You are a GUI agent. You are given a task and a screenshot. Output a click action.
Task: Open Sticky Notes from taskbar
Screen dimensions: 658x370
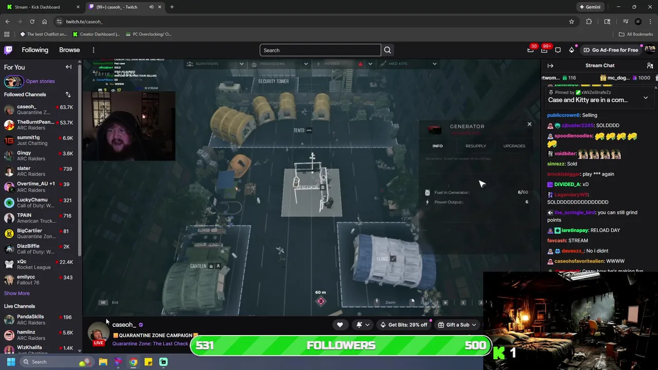pos(148,362)
